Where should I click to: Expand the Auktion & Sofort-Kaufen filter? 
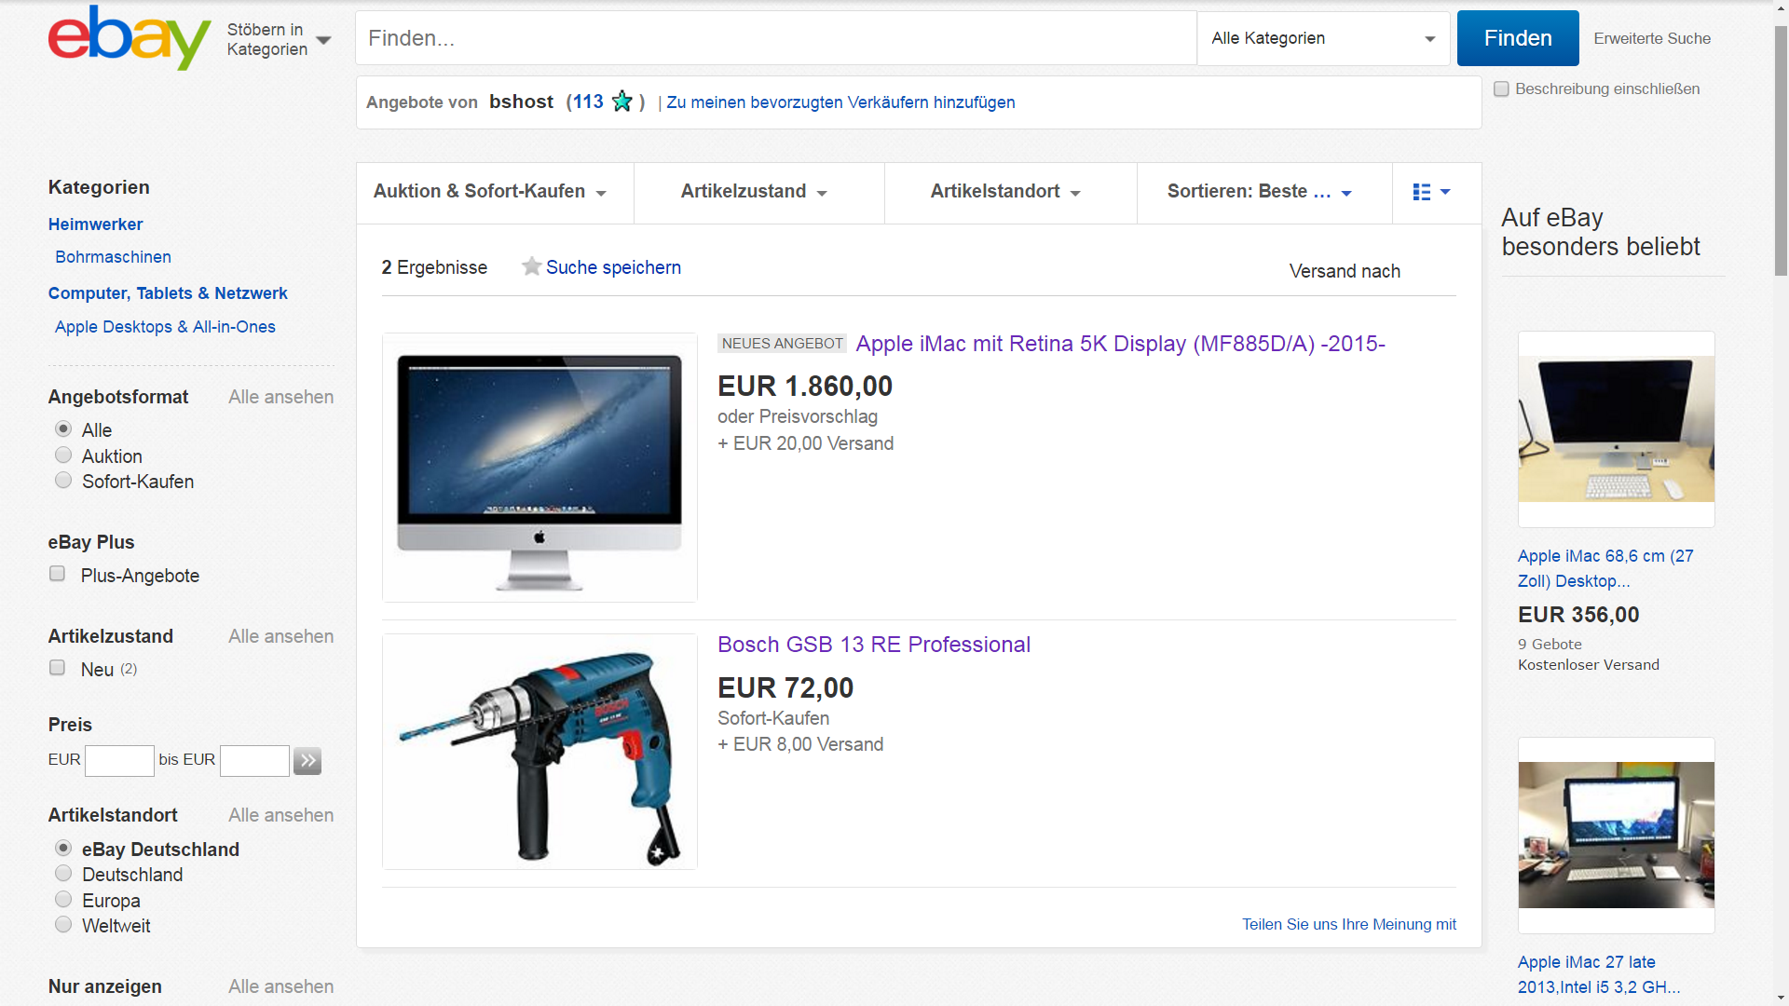click(490, 192)
